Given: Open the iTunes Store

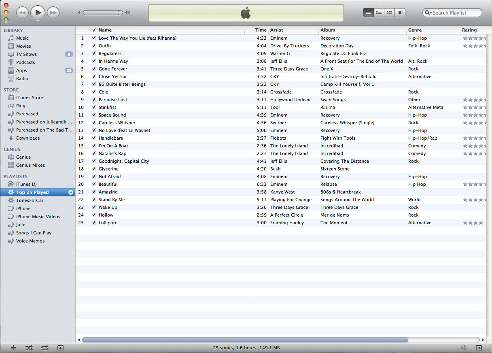Looking at the screenshot, I should [30, 98].
